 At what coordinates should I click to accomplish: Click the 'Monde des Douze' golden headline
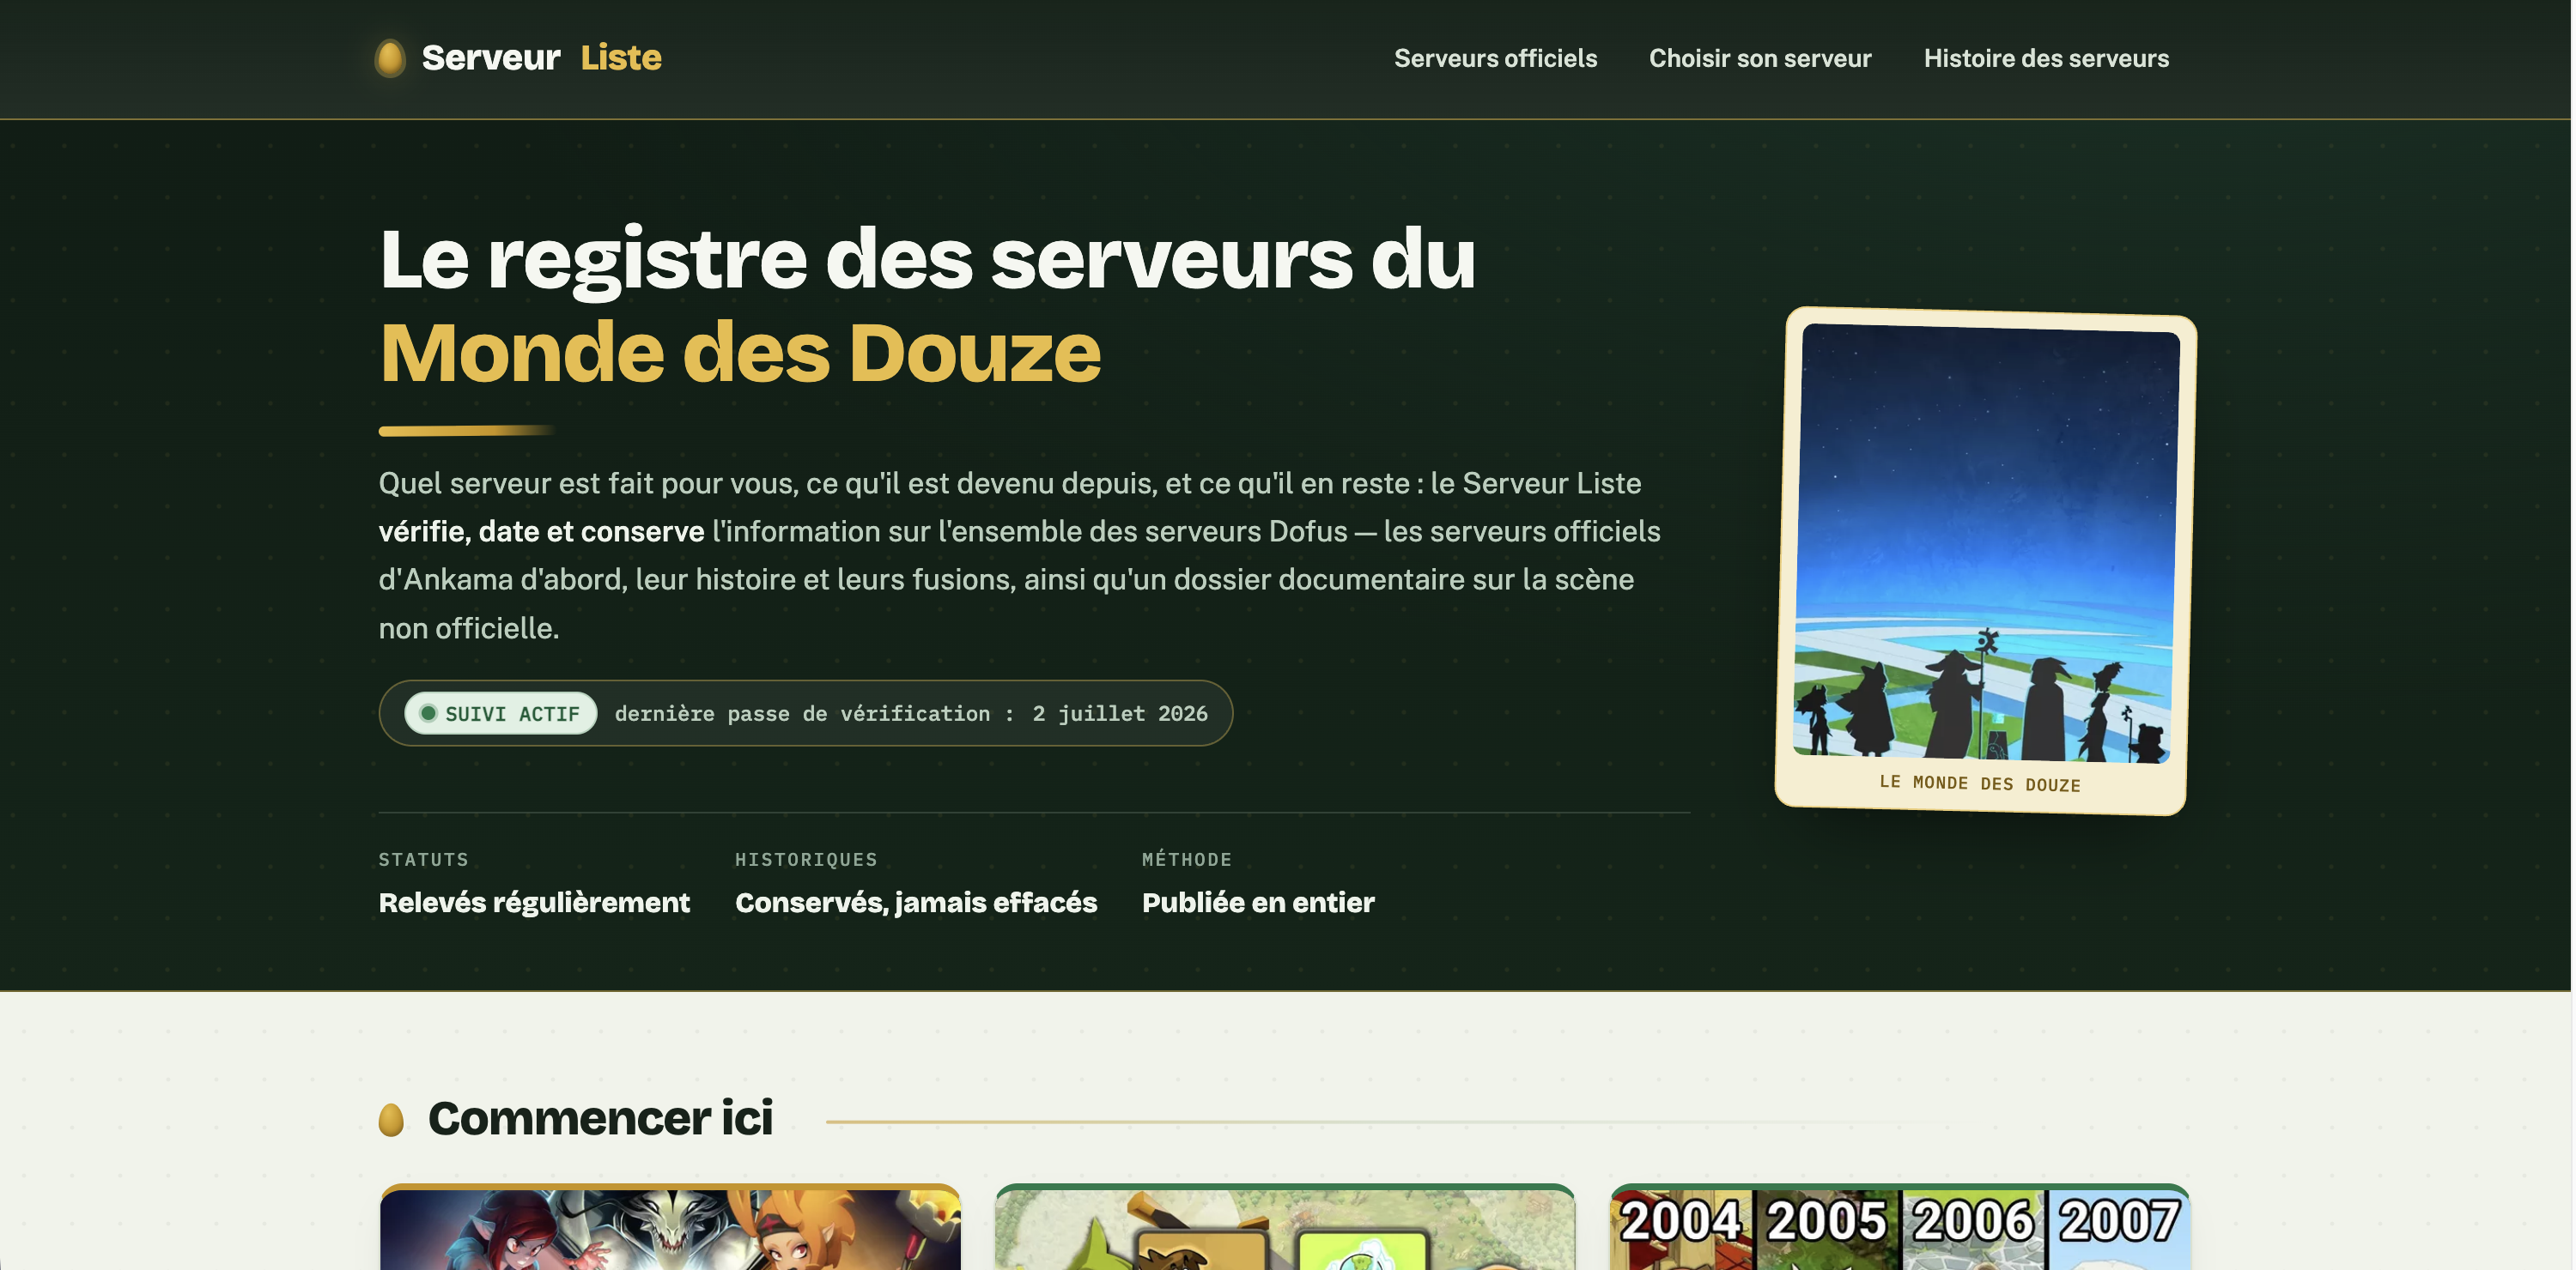740,353
